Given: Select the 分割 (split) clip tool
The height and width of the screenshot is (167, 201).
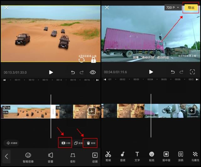Looking at the screenshot, I should pos(66,143).
